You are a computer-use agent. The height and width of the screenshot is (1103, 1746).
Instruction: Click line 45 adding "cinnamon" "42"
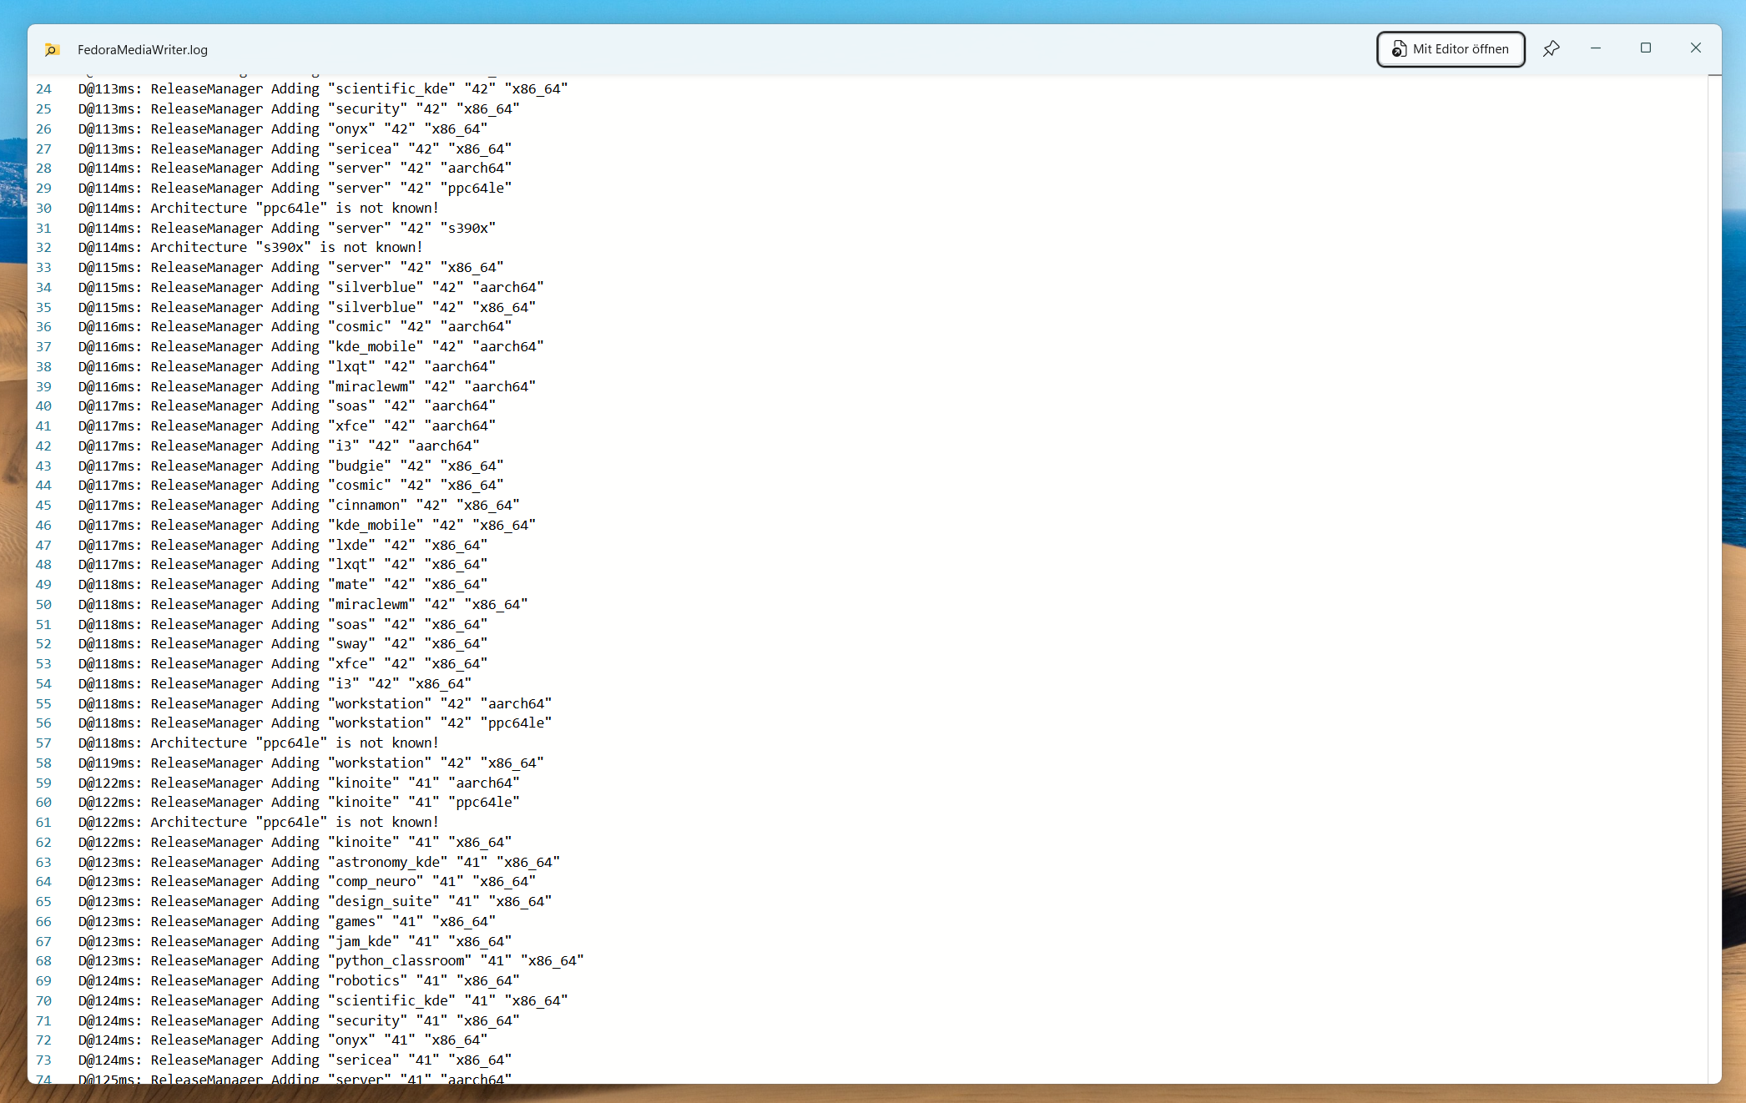(x=299, y=506)
